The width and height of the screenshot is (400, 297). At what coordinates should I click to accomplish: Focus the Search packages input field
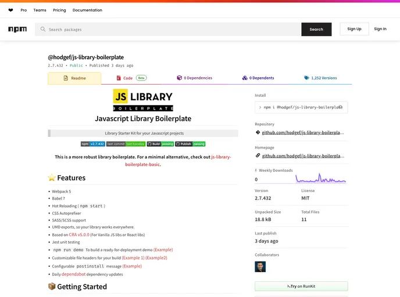[169, 30]
